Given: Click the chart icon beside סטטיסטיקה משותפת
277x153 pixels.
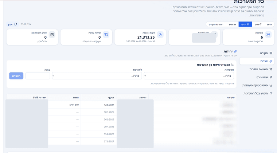Looking at the screenshot, I should [x=271, y=85].
